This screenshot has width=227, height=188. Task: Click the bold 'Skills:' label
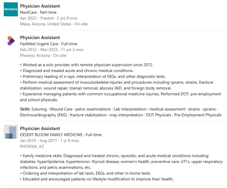tap(25, 109)
